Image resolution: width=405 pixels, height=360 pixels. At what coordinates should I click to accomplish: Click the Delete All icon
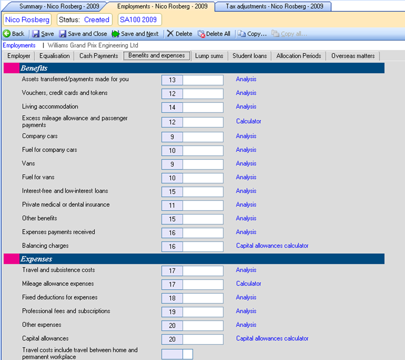201,34
